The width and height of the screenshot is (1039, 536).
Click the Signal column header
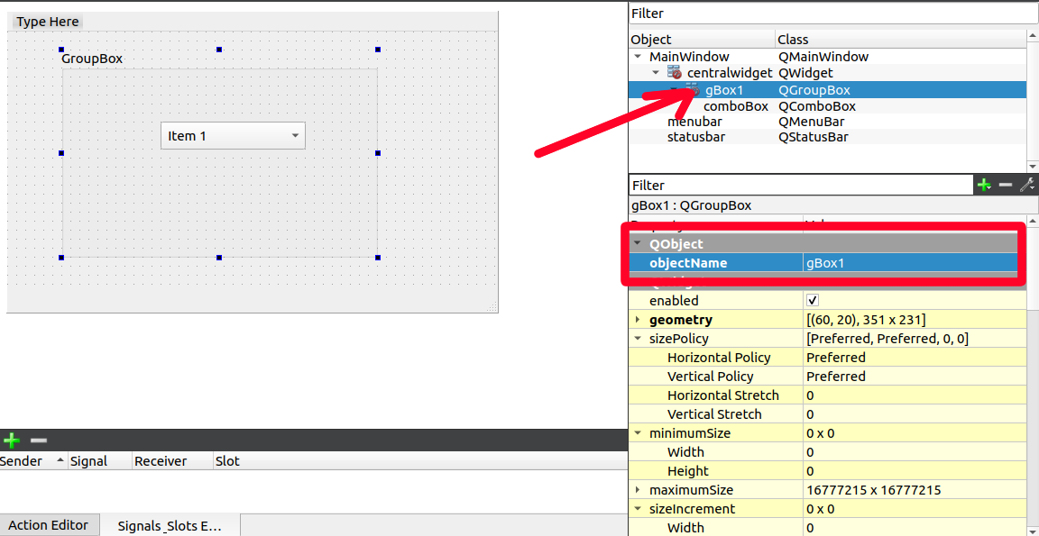[x=100, y=461]
